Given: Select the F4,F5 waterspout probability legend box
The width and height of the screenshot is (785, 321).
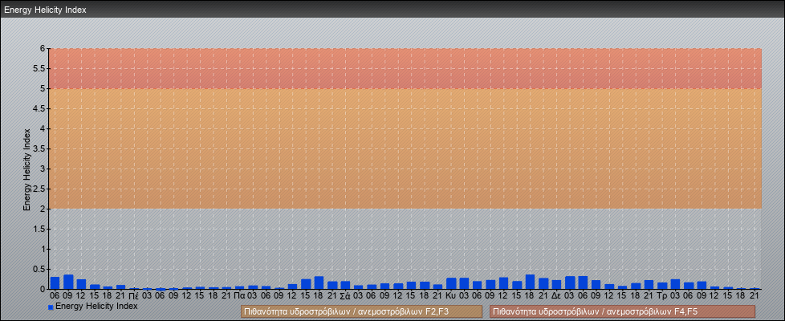Looking at the screenshot, I should pyautogui.click(x=621, y=312).
